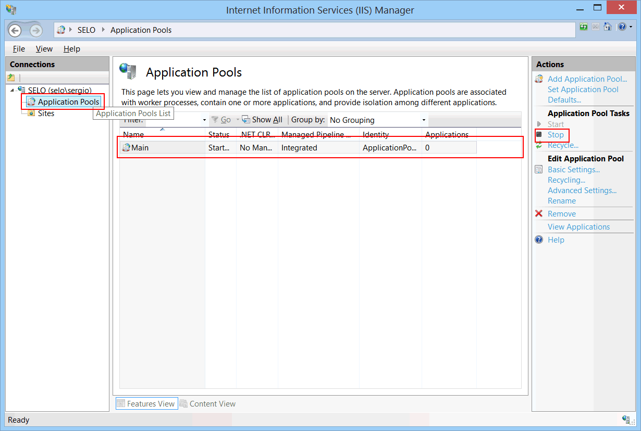
Task: Open the File menu
Action: click(x=19, y=49)
